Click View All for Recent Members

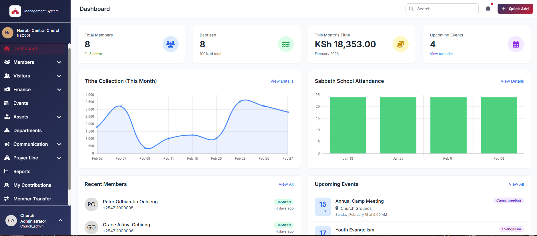(286, 184)
